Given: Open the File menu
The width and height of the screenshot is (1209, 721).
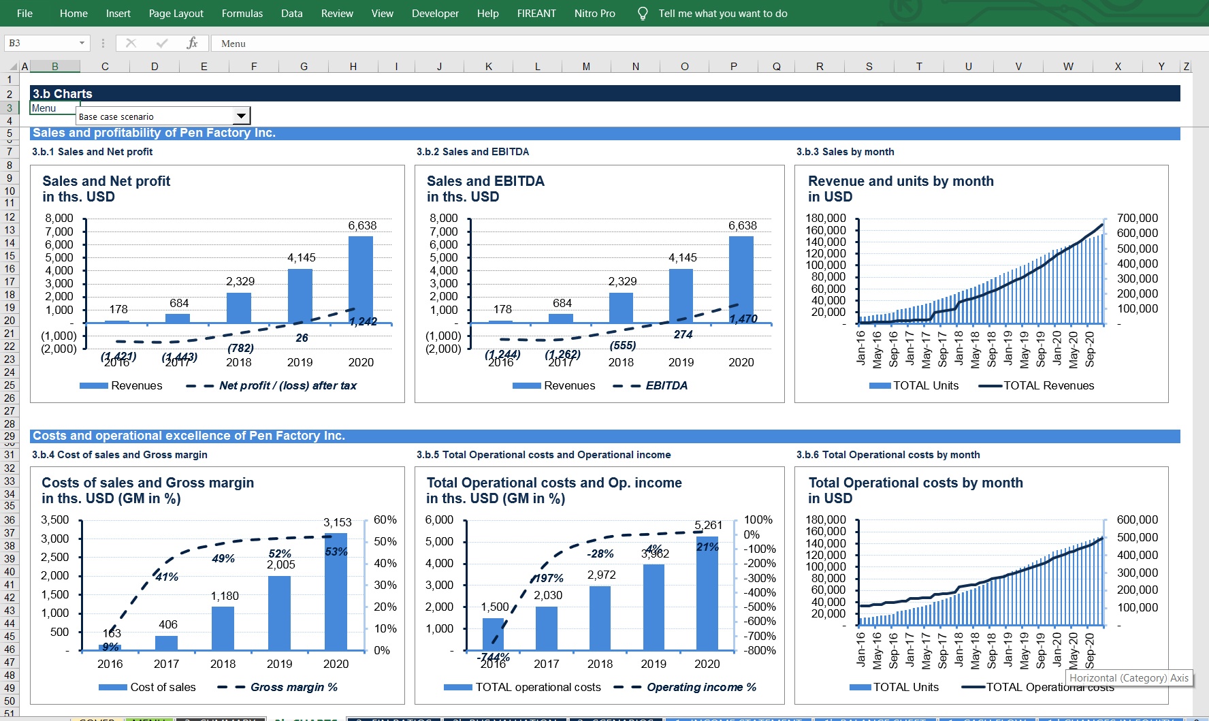Looking at the screenshot, I should (25, 14).
